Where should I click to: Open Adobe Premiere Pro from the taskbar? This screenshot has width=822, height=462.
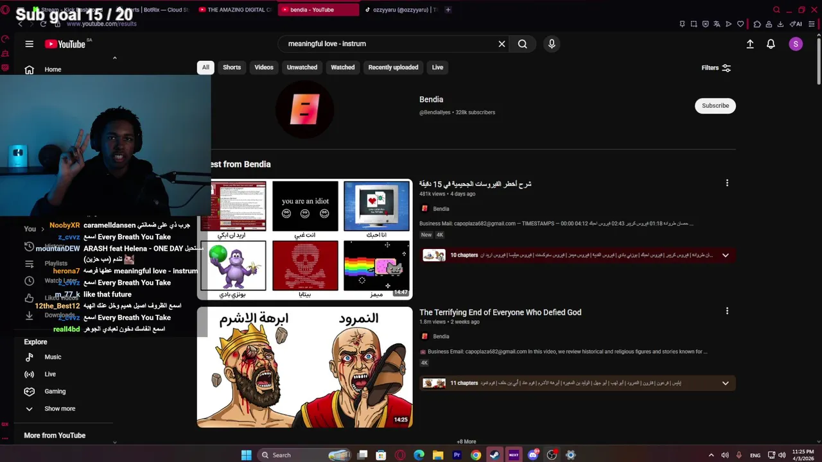(457, 455)
